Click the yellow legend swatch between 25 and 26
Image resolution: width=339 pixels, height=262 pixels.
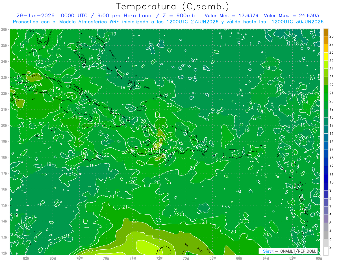pyautogui.click(x=326, y=57)
